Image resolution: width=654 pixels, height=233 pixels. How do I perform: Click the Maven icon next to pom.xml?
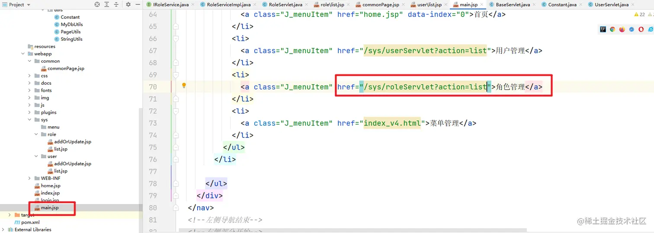click(17, 222)
